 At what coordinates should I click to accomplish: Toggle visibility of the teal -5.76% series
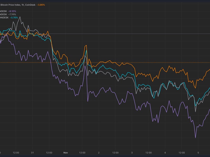pos(13,18)
